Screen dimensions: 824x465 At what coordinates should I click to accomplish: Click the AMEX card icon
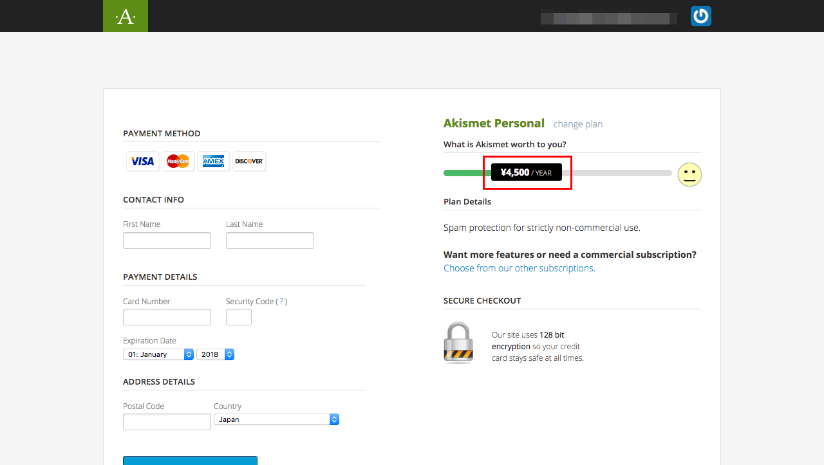point(214,161)
